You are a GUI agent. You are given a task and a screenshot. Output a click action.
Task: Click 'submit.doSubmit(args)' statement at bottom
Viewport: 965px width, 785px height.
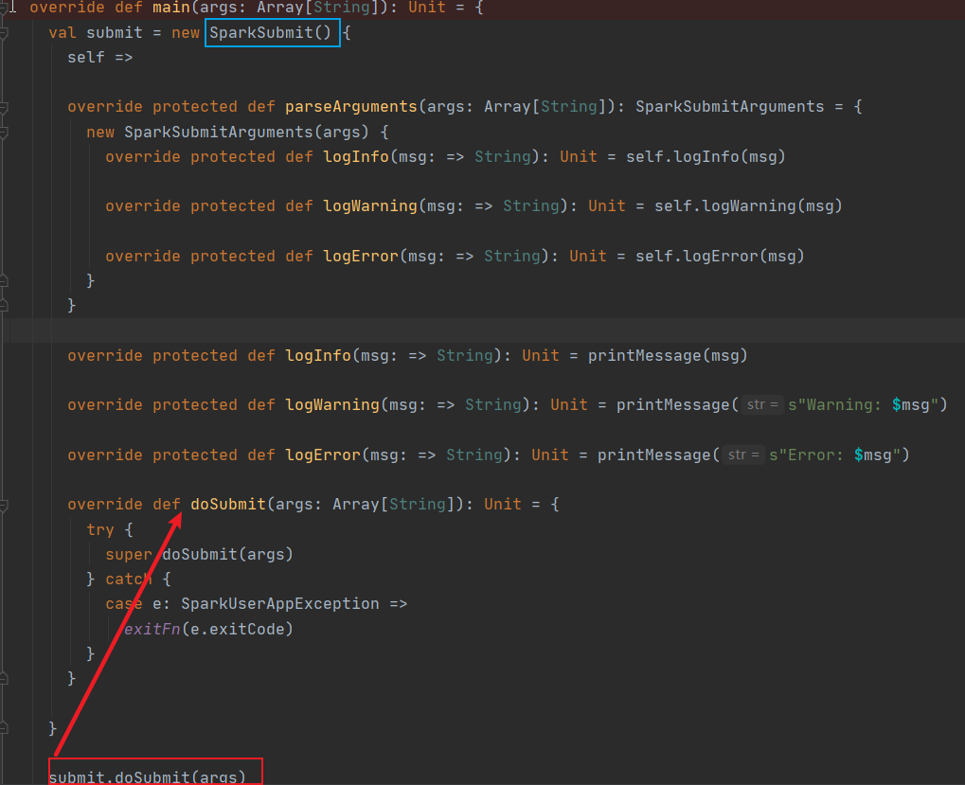point(147,776)
